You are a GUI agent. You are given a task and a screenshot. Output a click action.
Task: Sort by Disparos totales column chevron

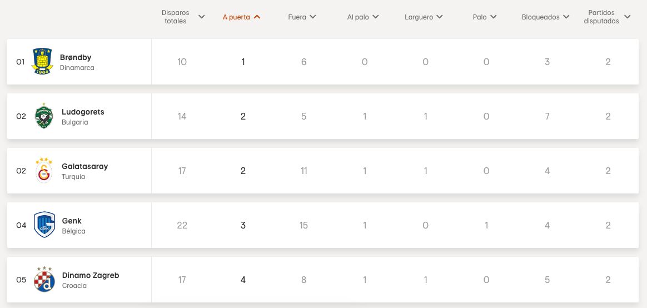click(201, 17)
